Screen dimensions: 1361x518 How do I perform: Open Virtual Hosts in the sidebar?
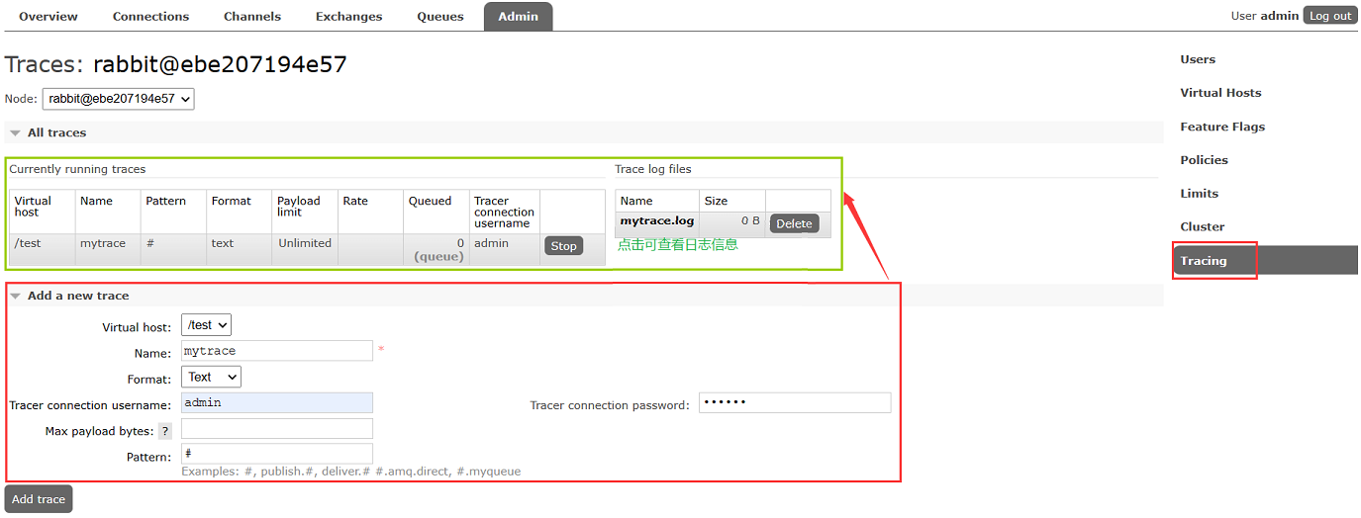tap(1220, 93)
